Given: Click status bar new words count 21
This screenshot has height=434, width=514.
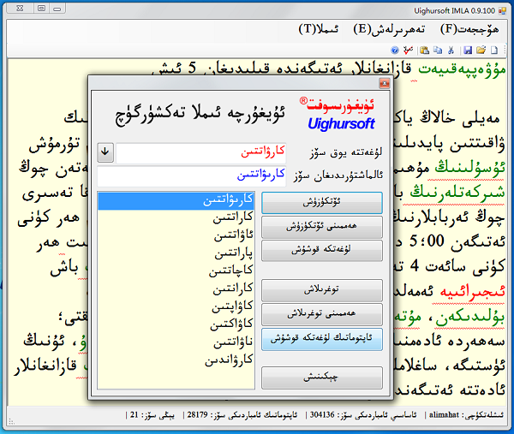Looking at the screenshot, I should (152, 415).
